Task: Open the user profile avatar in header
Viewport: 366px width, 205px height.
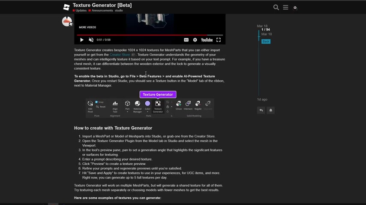Action: click(x=295, y=8)
